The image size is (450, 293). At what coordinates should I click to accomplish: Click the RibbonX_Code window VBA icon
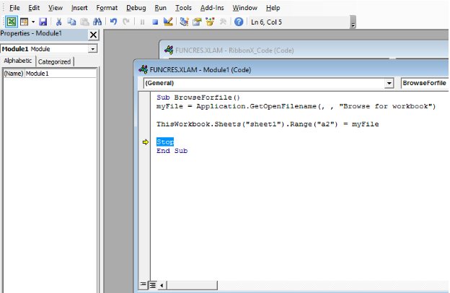[x=169, y=50]
